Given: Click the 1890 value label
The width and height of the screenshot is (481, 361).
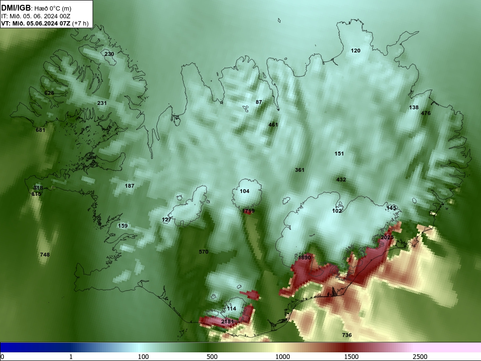Looking at the screenshot, I should [x=304, y=258].
